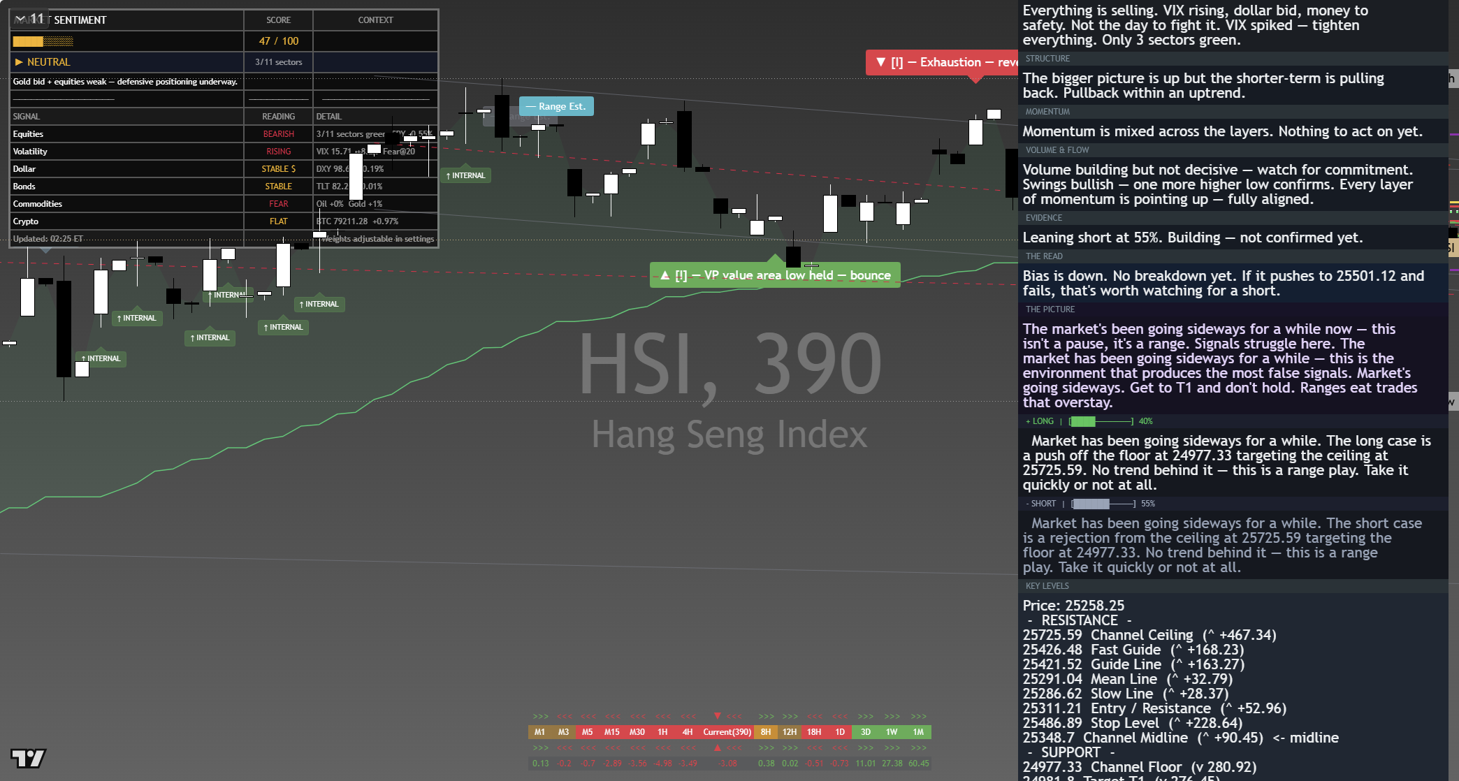
Task: Select the 18H timeframe cell
Action: click(x=814, y=732)
